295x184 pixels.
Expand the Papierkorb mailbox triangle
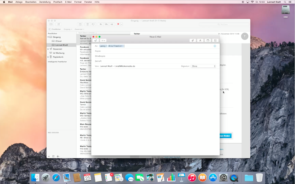[48, 57]
